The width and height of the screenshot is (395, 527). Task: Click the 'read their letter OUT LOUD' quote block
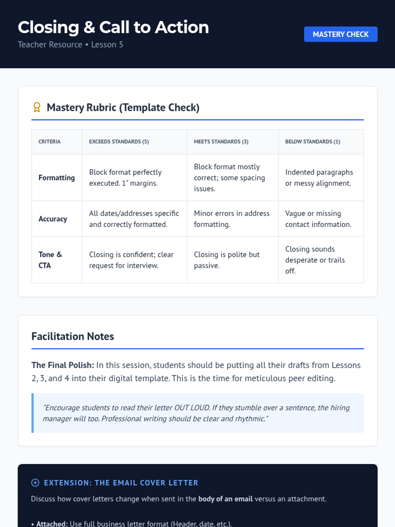197,413
